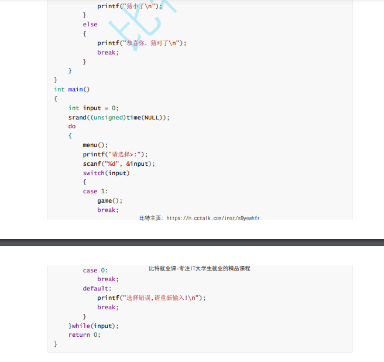Click the scanf("%d", &input) line
Screen dimensions: 384x362
pyautogui.click(x=119, y=164)
